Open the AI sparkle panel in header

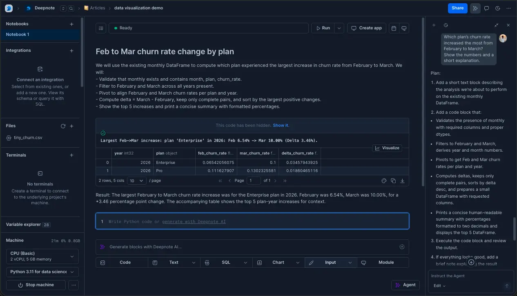coord(475,8)
